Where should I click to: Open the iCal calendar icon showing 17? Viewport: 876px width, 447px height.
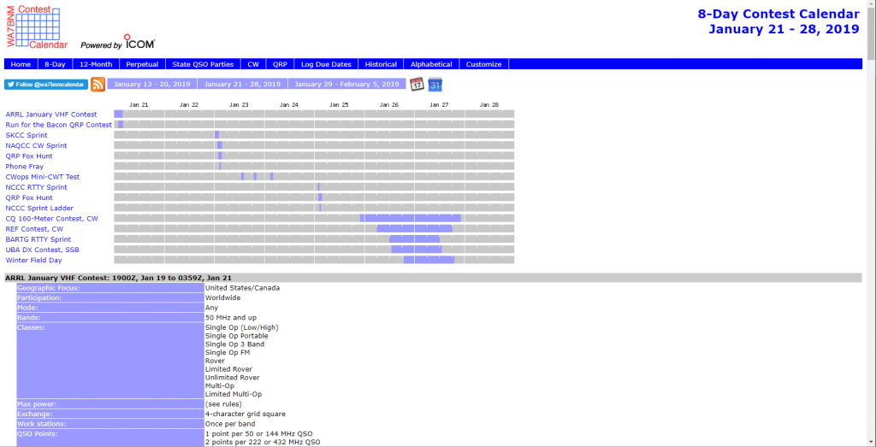(x=417, y=85)
